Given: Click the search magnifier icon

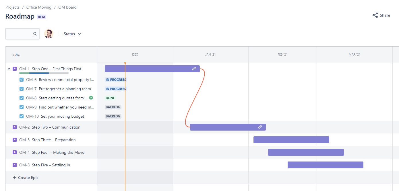Looking at the screenshot, I should tap(35, 34).
